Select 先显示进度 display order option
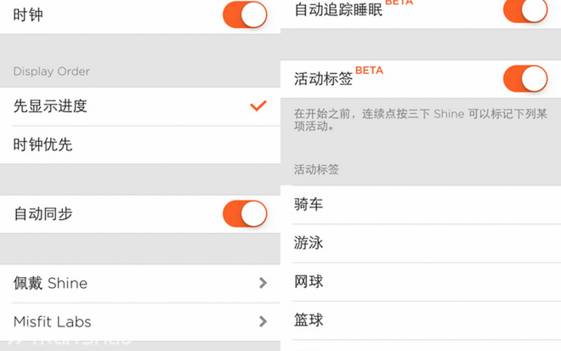The width and height of the screenshot is (561, 351). pyautogui.click(x=51, y=106)
